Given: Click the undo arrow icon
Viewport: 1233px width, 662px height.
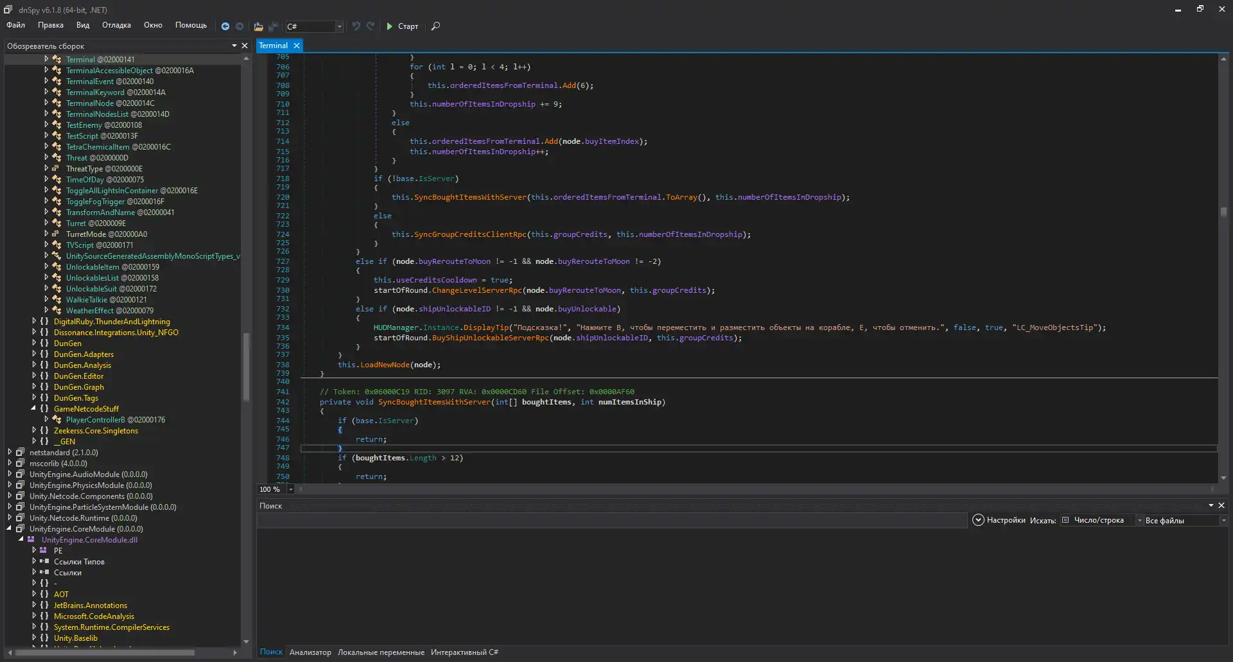Looking at the screenshot, I should pos(356,26).
